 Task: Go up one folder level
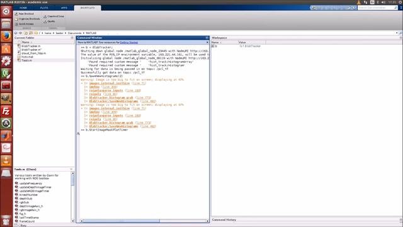(x=26, y=33)
